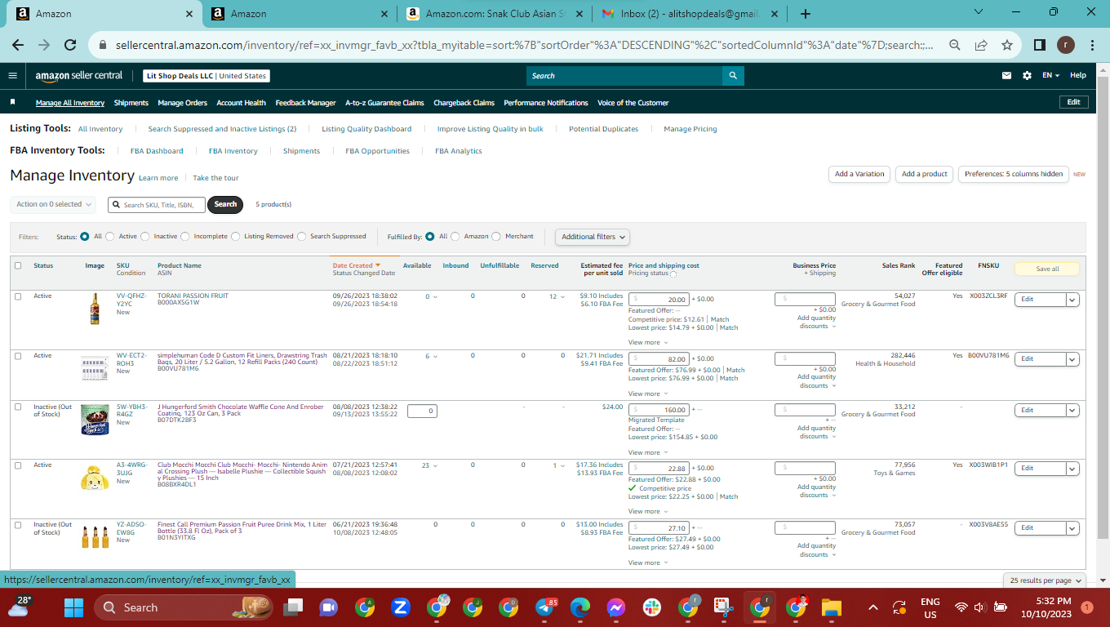Open Shipments in the top navigation bar
The image size is (1110, 627).
click(x=131, y=103)
